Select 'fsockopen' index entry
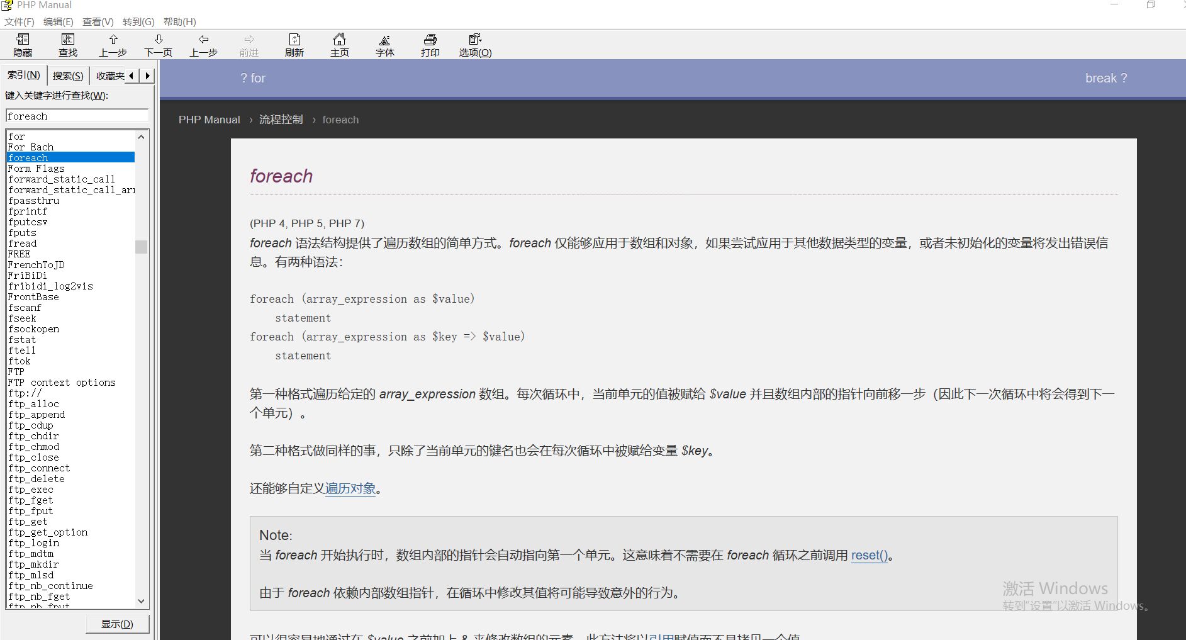 point(33,328)
